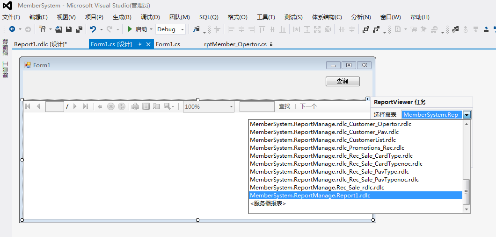Open the Navigate Backward history dropdown arrow
Screen dimensions: 496x252
coord(20,29)
